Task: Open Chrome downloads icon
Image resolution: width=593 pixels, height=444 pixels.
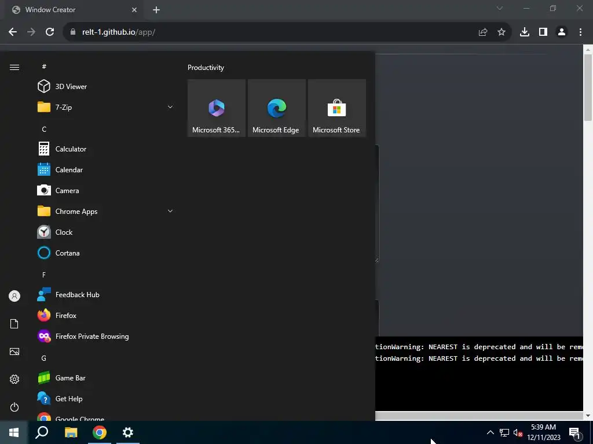Action: click(x=525, y=32)
